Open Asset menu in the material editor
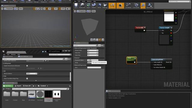192x108 pixels. click(83, 1)
